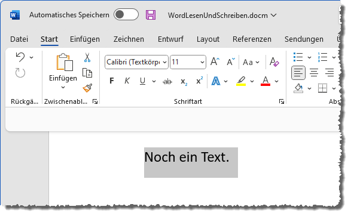Paste using the Einfügen clipboard icon
Screen dimensions: 351x216
[x=65, y=62]
